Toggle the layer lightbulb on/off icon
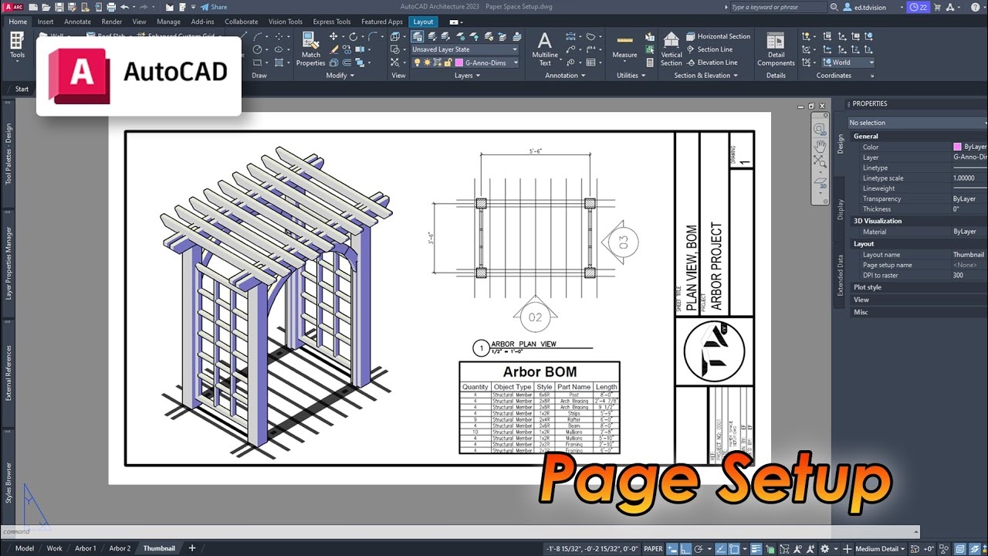 pos(417,63)
